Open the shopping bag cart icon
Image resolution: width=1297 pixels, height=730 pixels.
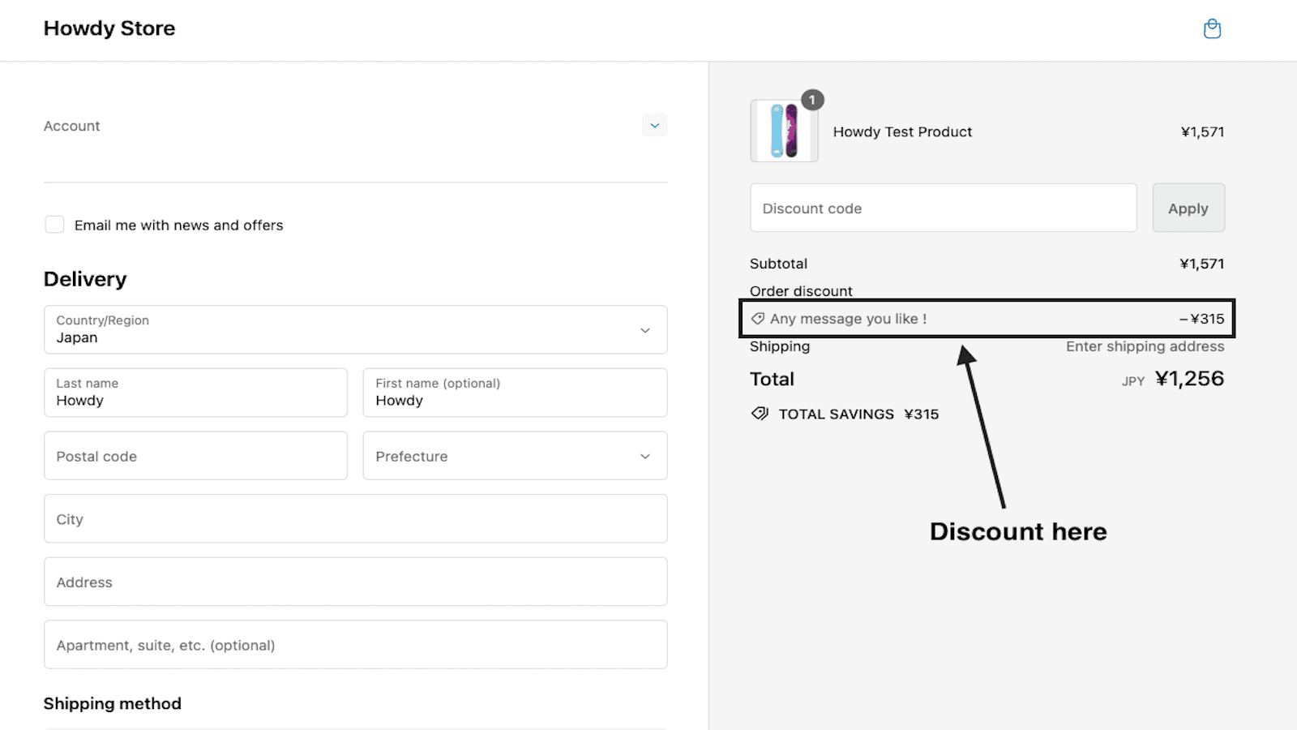(x=1212, y=29)
